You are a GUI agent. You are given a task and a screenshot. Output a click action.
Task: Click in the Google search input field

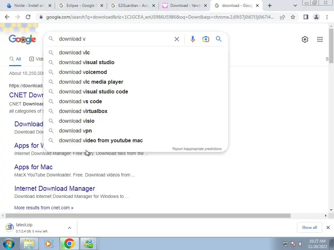tap(115, 39)
